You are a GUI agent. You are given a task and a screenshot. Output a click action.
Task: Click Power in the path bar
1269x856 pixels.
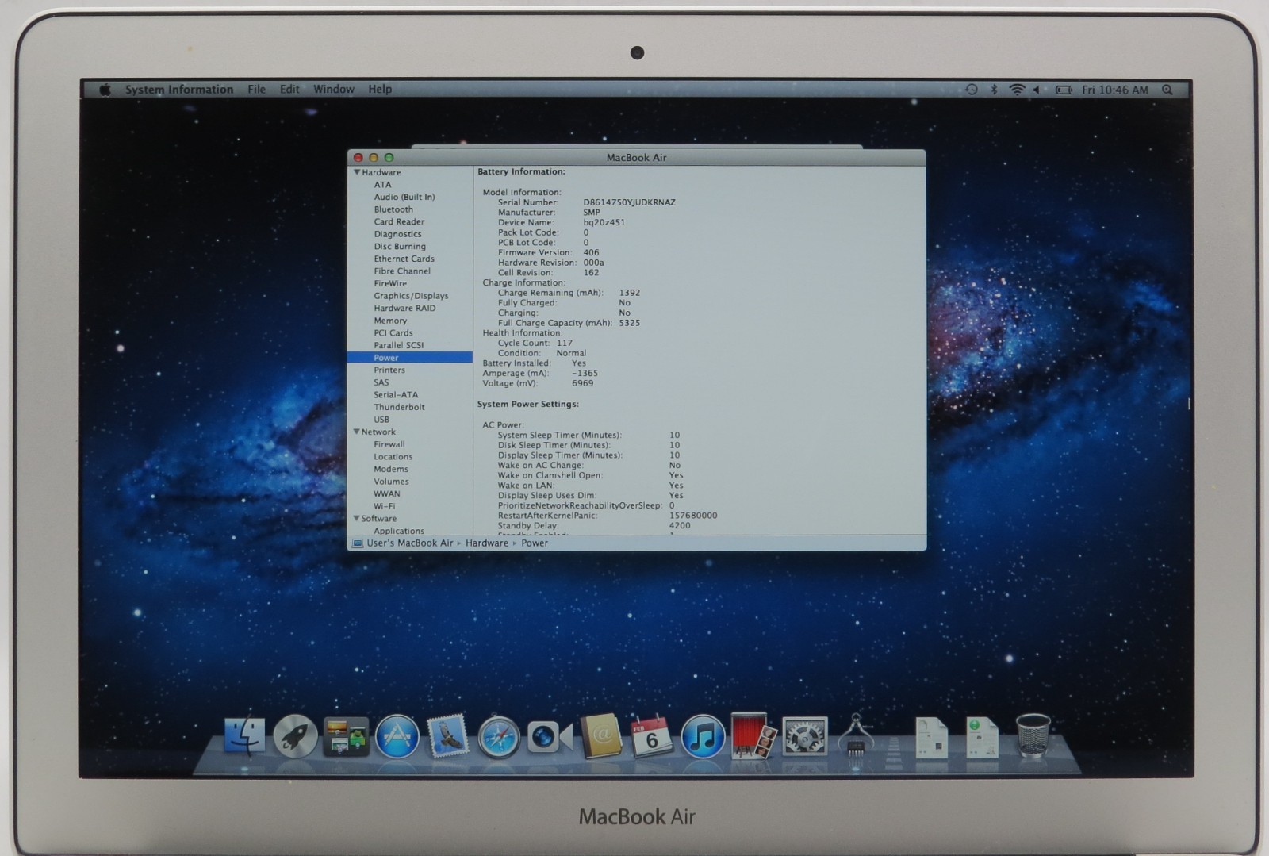pyautogui.click(x=535, y=543)
